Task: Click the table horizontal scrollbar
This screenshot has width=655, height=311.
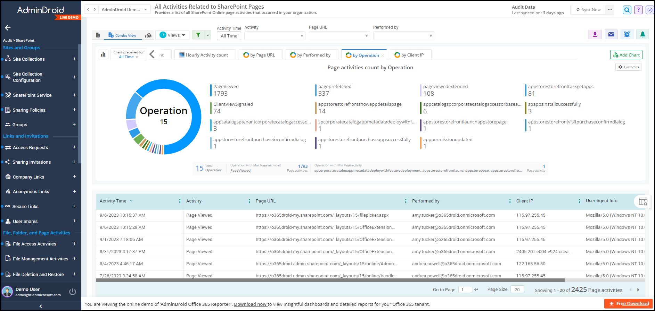Action: click(330, 280)
